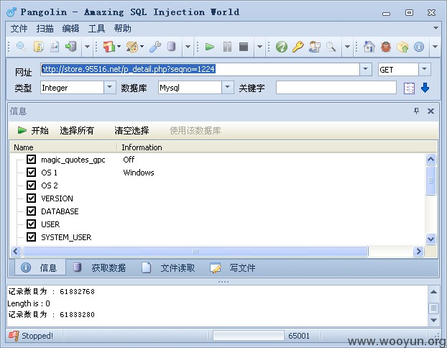Click the update box arrow icon
This screenshot has height=348, width=447.
coord(402,47)
